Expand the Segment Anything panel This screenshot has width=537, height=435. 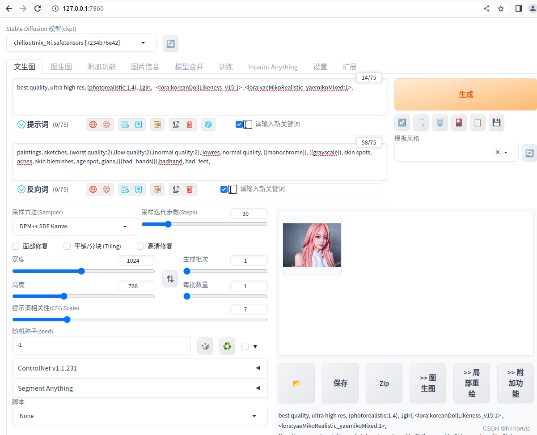(x=140, y=388)
